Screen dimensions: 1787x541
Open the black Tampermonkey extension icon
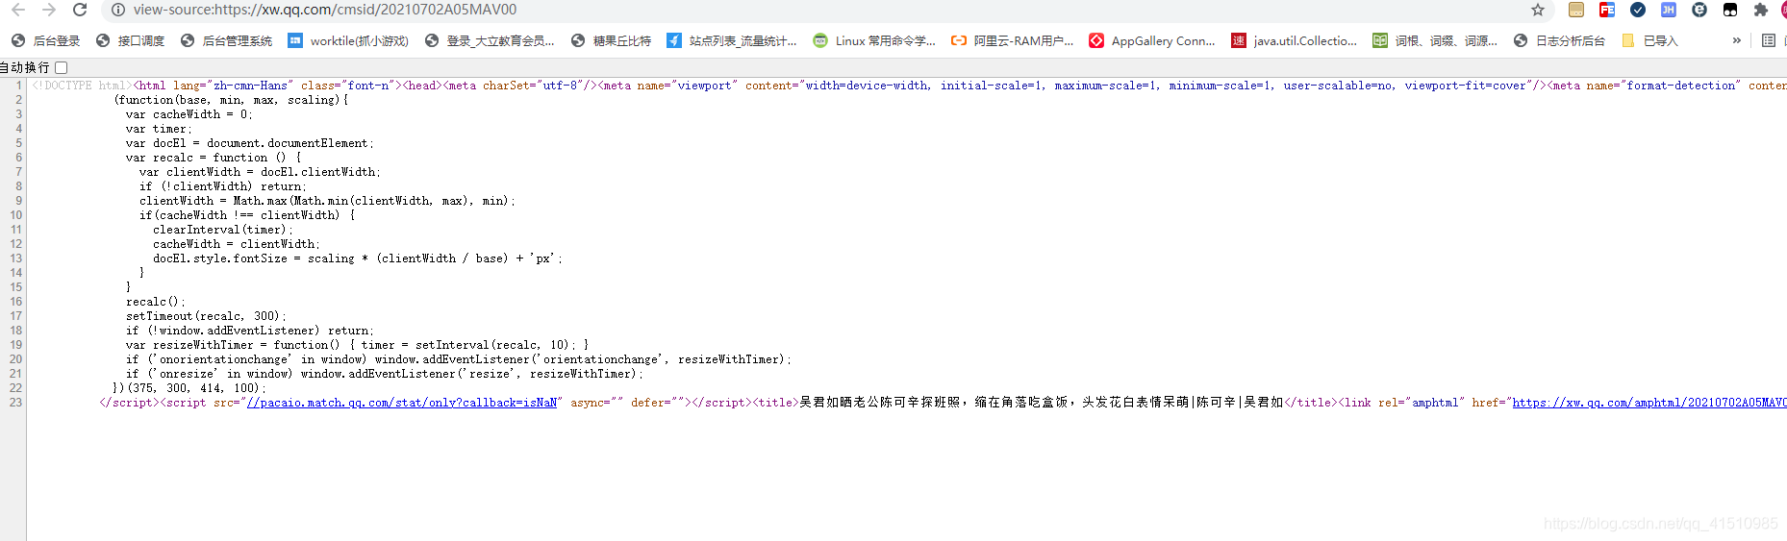(x=1730, y=10)
